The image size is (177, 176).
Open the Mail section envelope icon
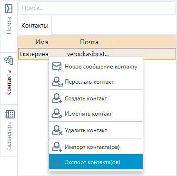point(9,9)
